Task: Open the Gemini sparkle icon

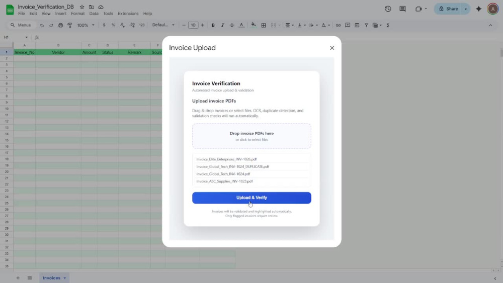Action: click(479, 9)
